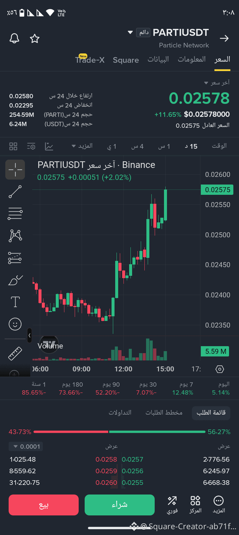Expand the المزيد timeframe dropdown
The height and width of the screenshot is (535, 239).
[x=82, y=146]
